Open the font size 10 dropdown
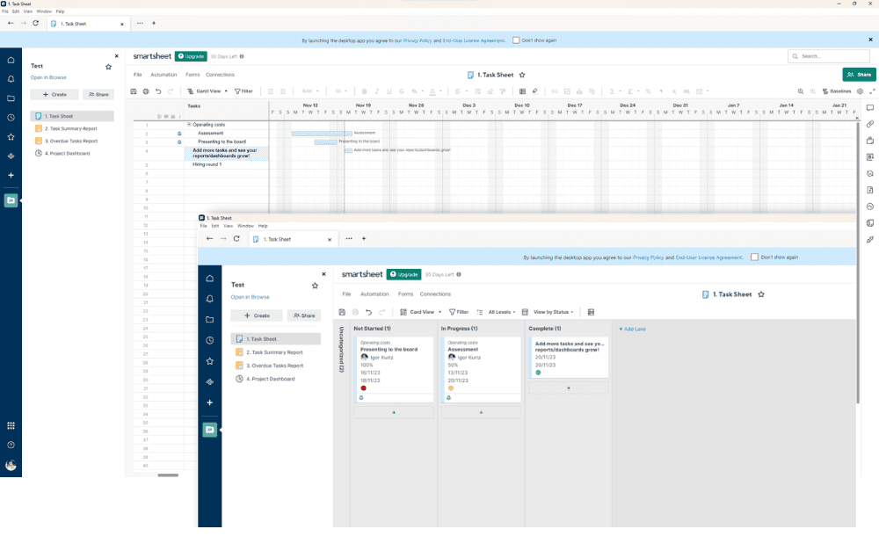Screen dimensions: 879x551 click(x=342, y=91)
